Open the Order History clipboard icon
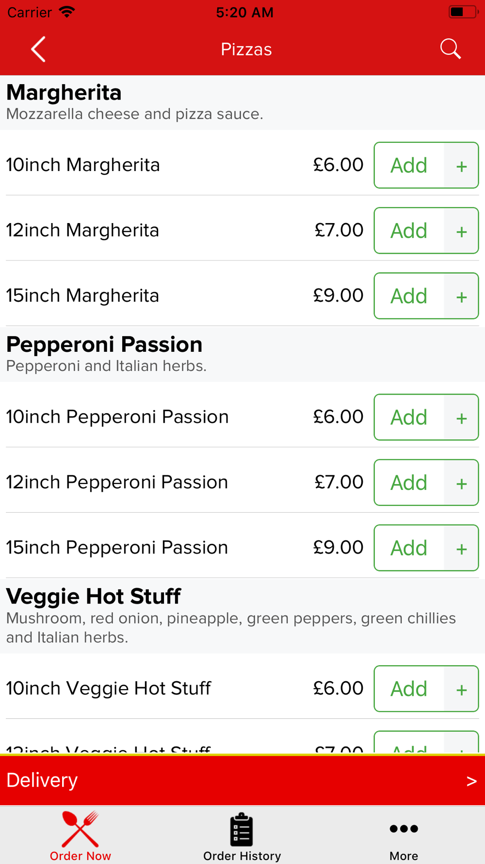The width and height of the screenshot is (485, 864). pos(242,829)
